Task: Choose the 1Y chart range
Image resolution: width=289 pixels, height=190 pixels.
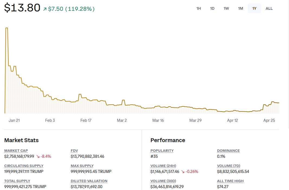Action: pos(254,8)
